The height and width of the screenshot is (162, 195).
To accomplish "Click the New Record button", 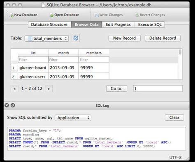I will click(x=125, y=38).
